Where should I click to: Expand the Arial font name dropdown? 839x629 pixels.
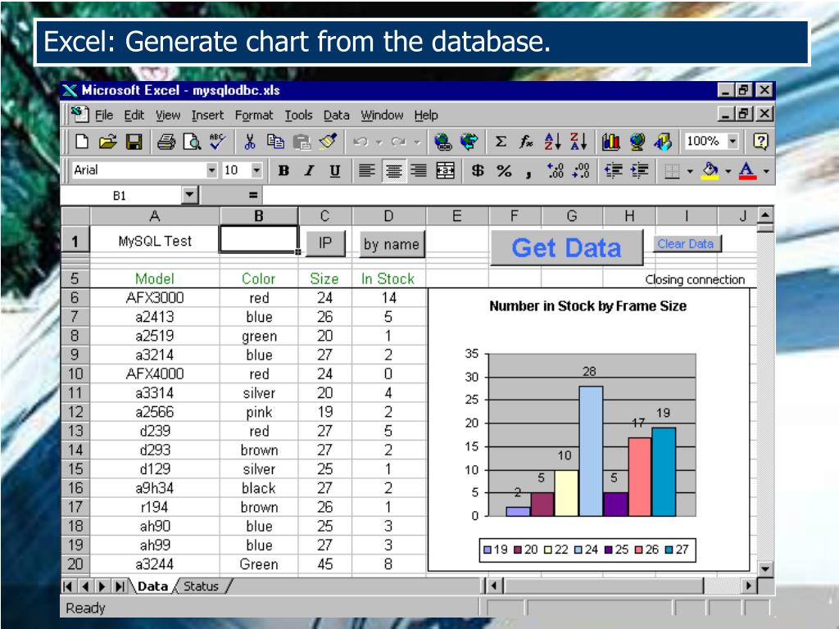pos(212,170)
